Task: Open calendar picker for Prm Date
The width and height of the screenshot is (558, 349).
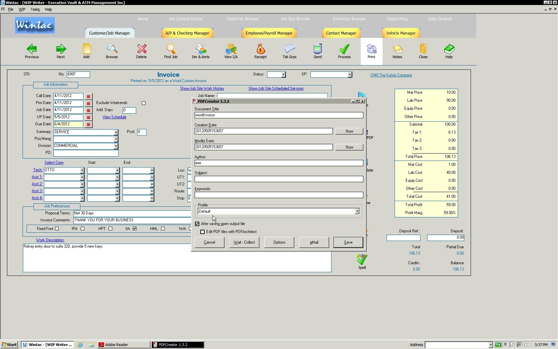Action: click(88, 103)
